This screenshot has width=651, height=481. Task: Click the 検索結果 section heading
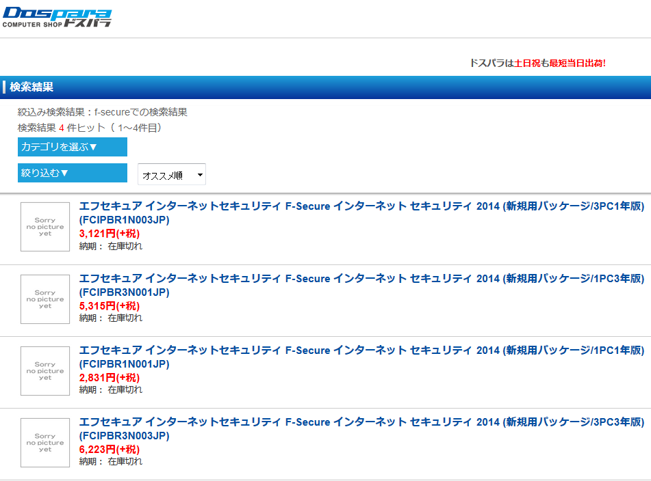click(x=31, y=87)
